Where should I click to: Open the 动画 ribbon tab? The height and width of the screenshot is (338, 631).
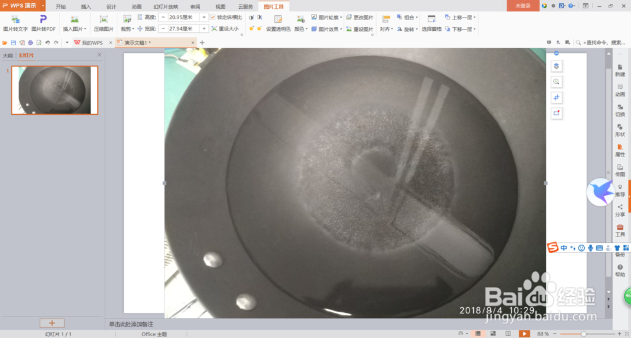point(137,6)
